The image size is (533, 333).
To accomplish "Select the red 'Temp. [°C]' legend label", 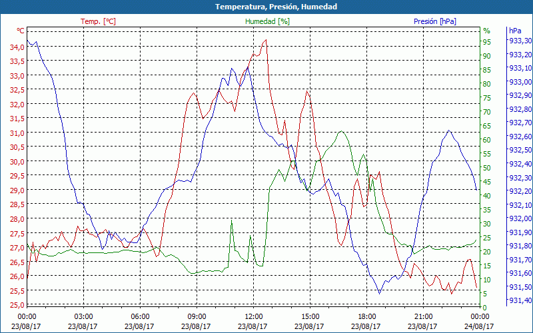I will tap(98, 21).
